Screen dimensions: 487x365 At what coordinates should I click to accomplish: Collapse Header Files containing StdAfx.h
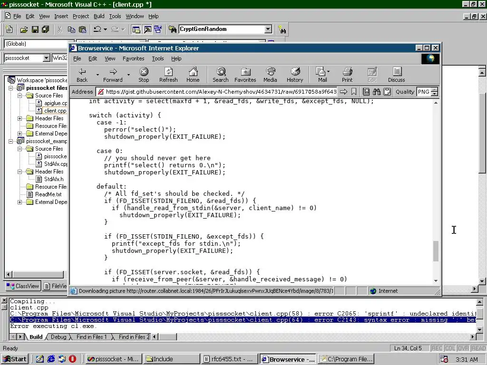click(20, 172)
